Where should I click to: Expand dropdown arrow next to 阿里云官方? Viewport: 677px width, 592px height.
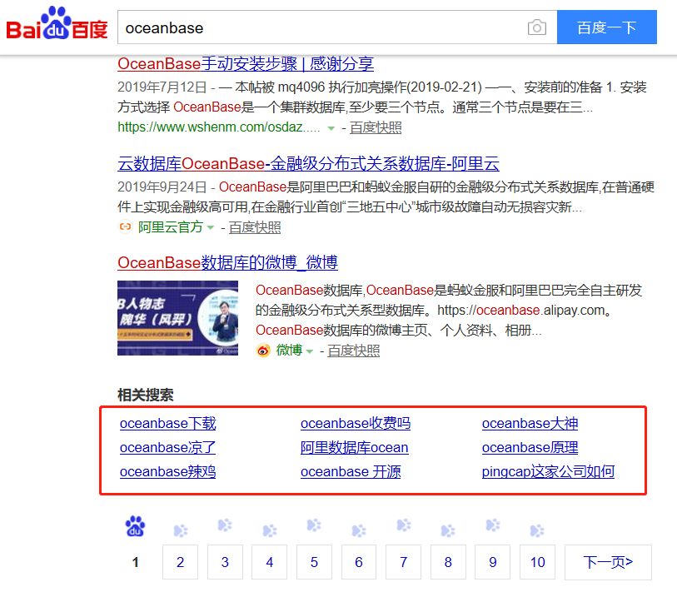pos(211,227)
